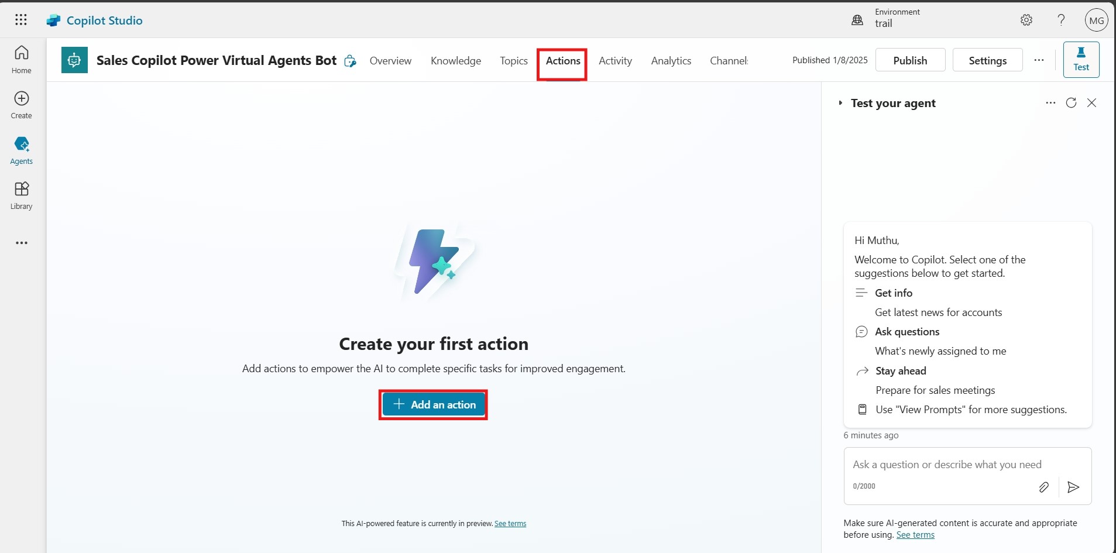Refresh the test agent conversation
The width and height of the screenshot is (1116, 553).
[x=1071, y=103]
